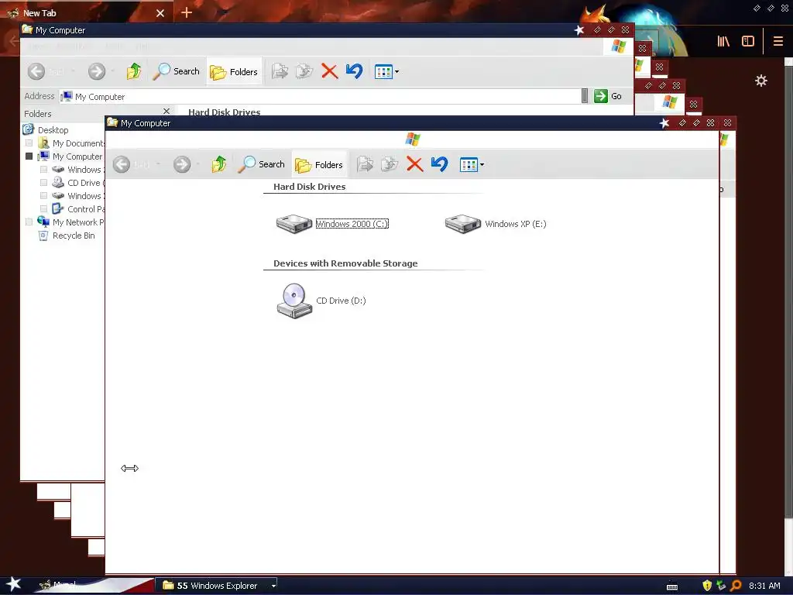Close the Folders side panel
Viewport: 793px width, 595px height.
[166, 111]
